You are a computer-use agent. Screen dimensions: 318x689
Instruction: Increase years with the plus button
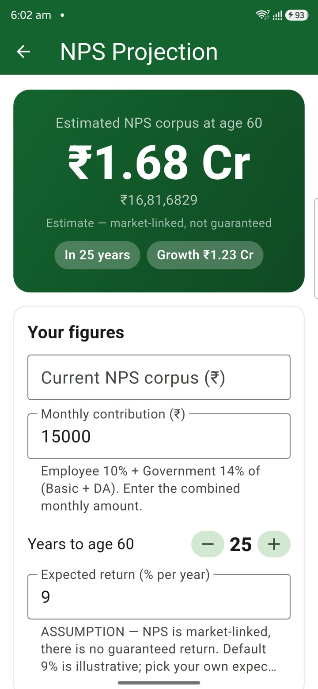274,544
